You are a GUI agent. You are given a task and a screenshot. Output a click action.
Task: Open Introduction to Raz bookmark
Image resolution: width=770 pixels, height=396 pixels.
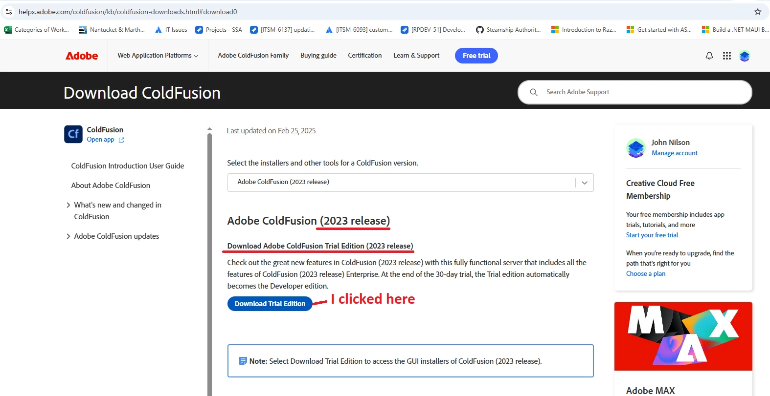point(584,30)
